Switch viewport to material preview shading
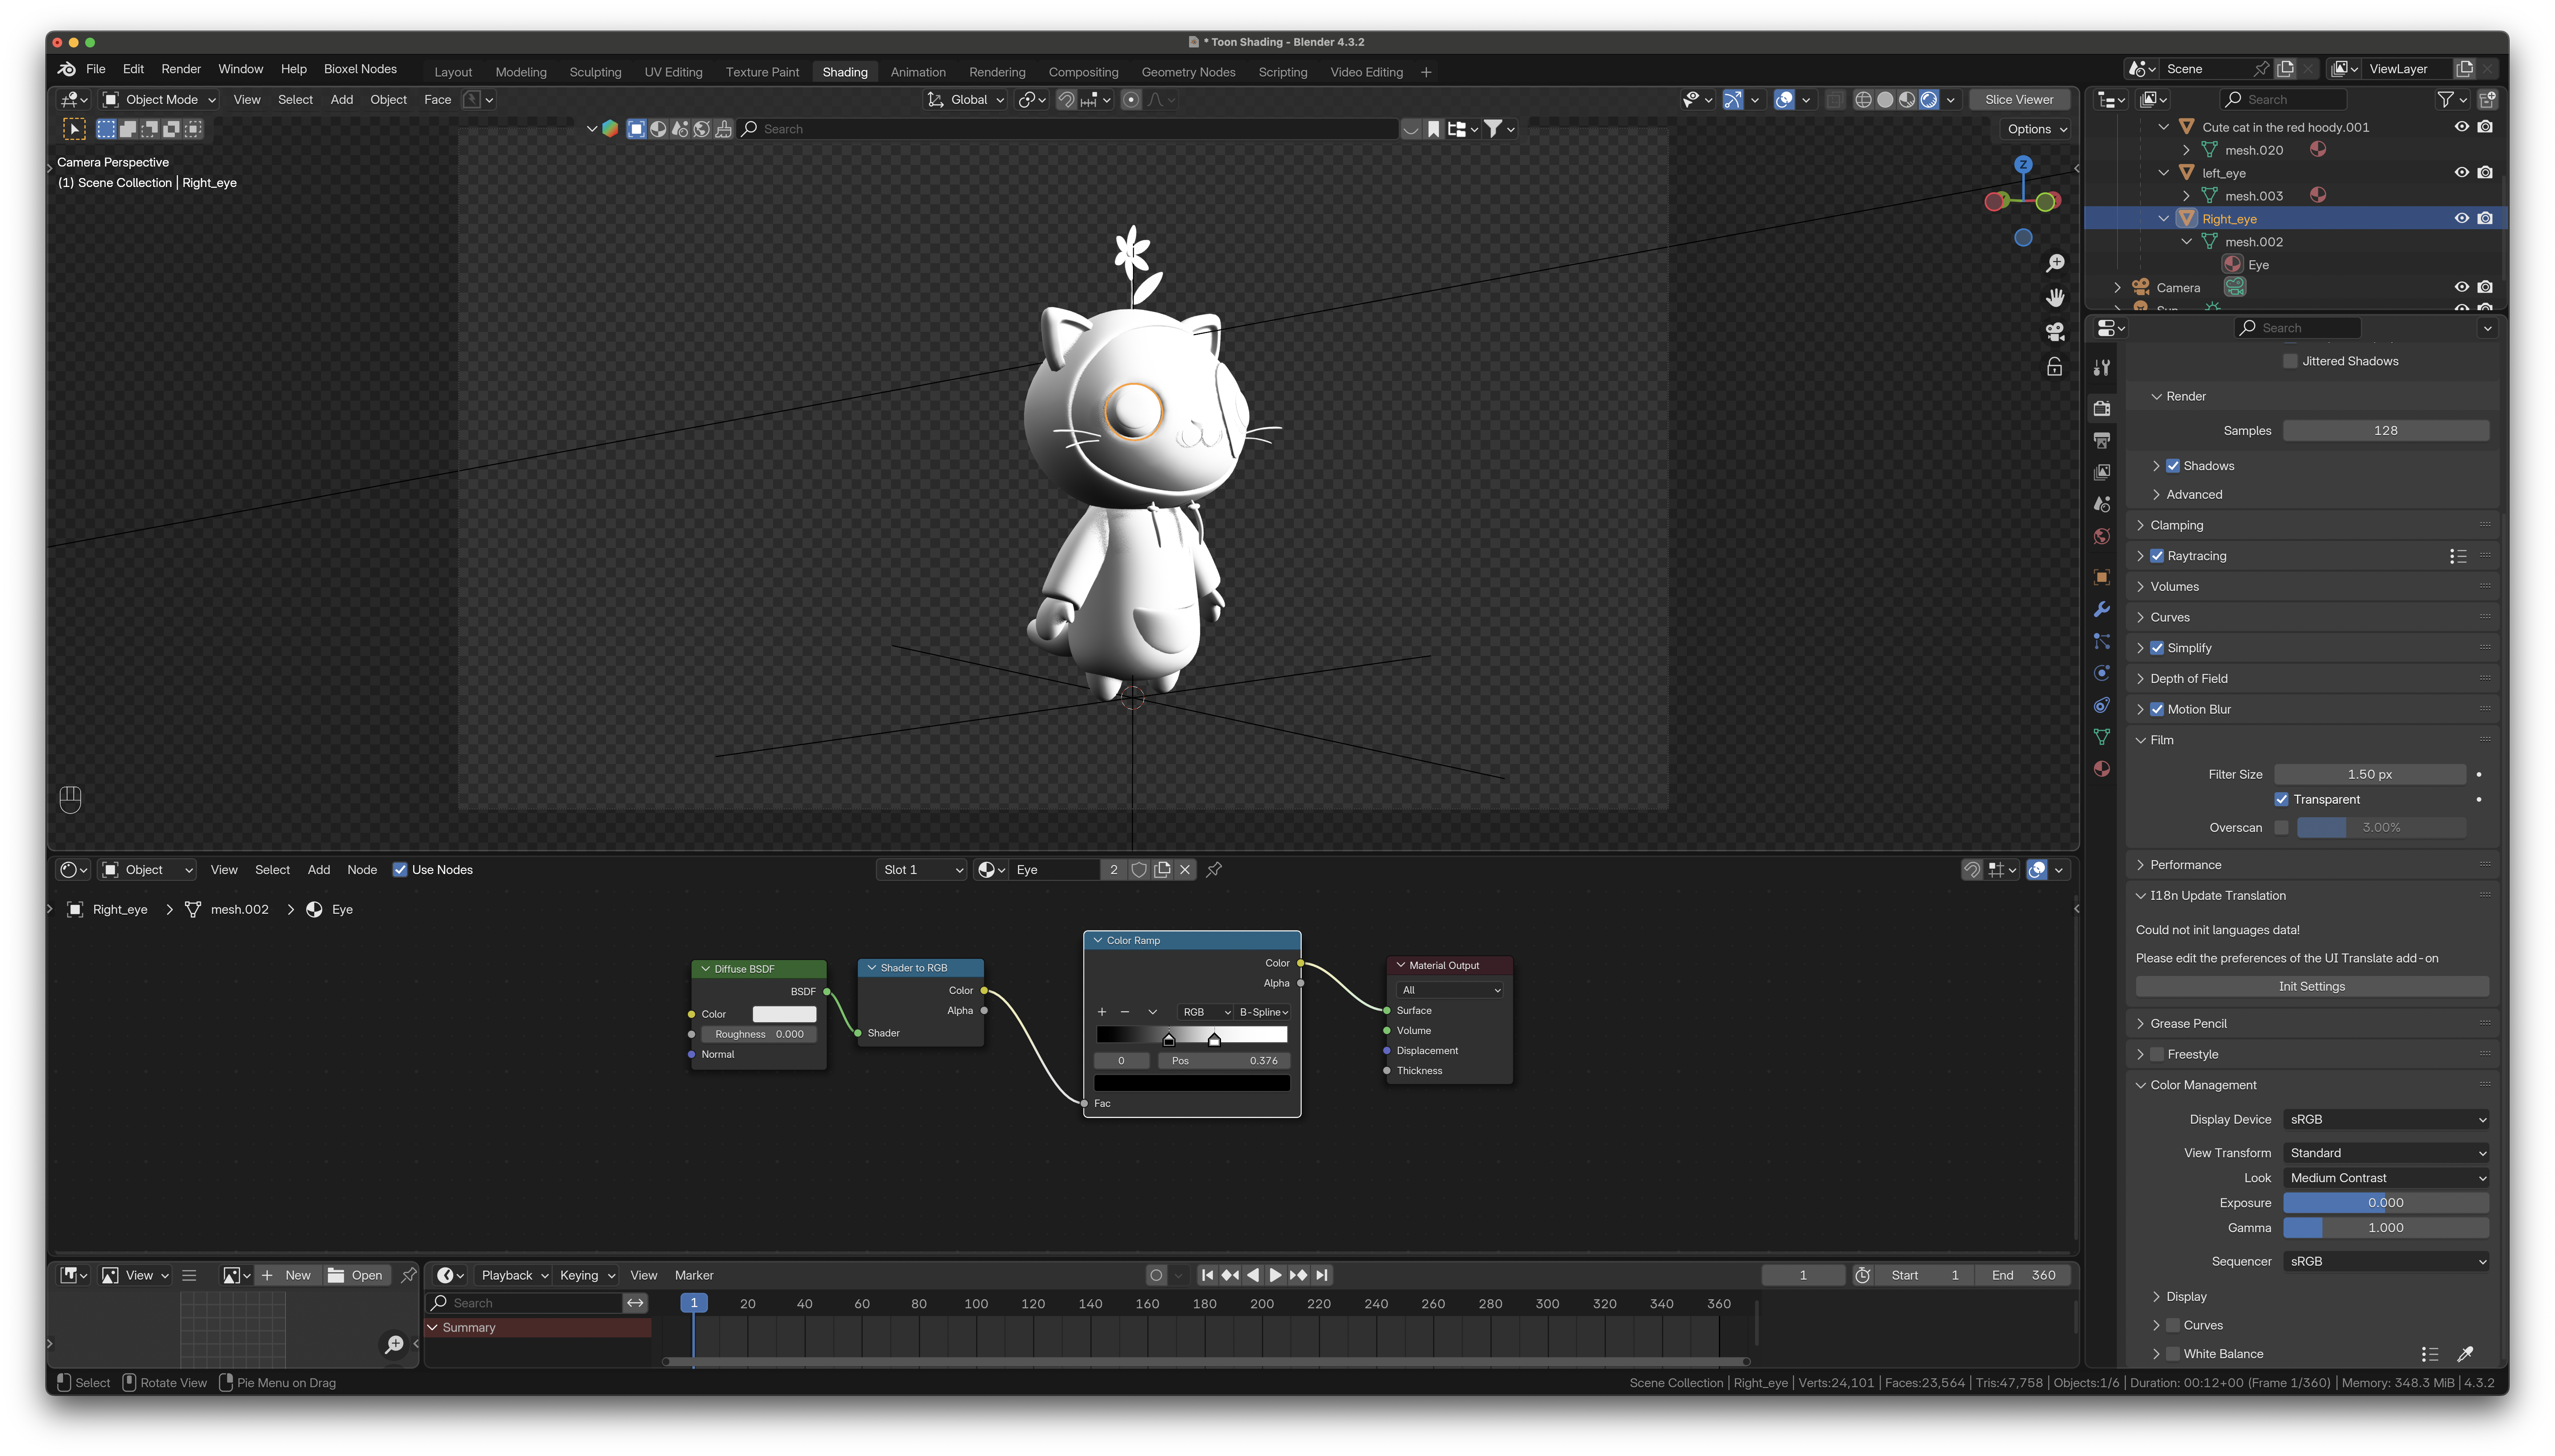 click(x=1907, y=99)
